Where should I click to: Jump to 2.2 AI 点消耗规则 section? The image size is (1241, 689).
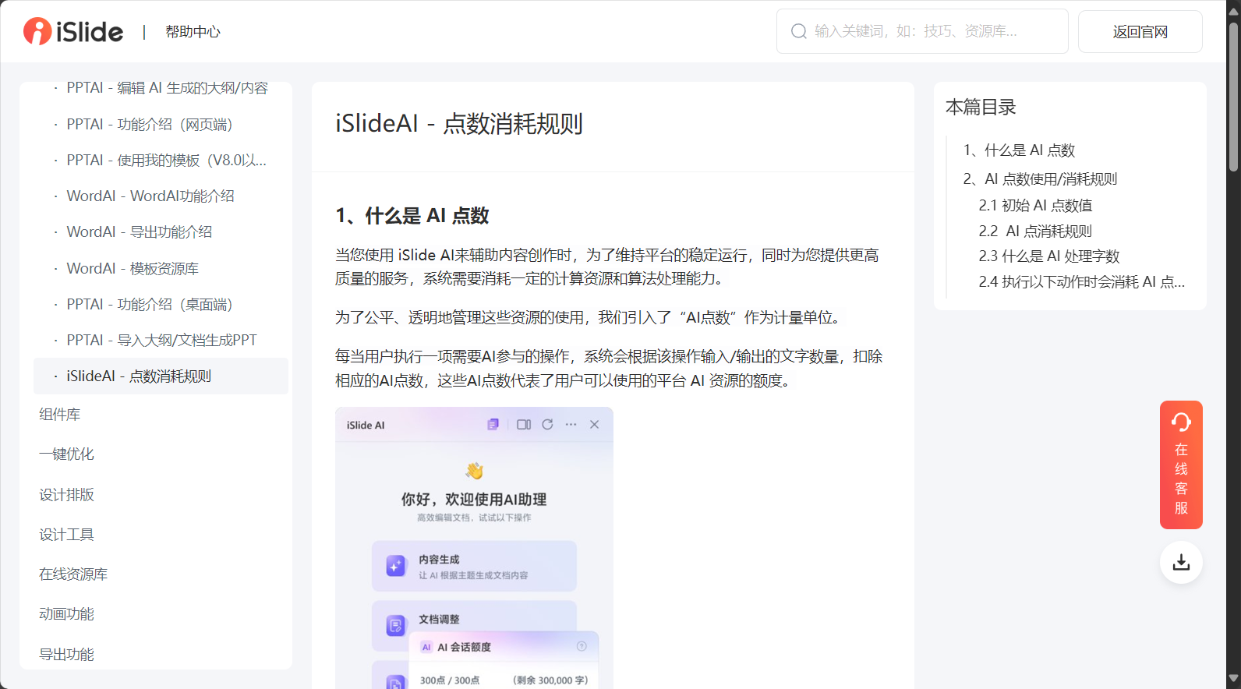1035,231
